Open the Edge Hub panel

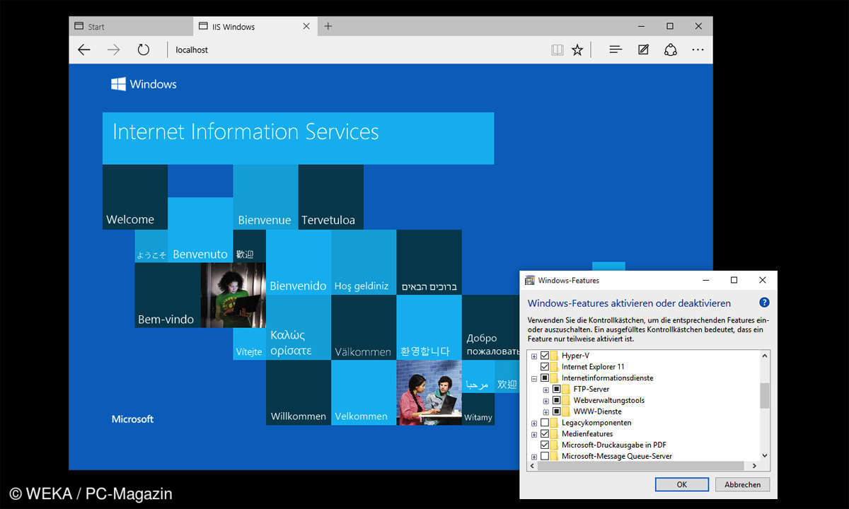pyautogui.click(x=616, y=49)
